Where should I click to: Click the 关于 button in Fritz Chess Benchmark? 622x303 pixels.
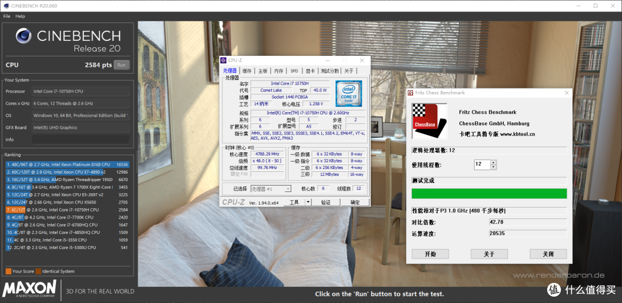pos(489,254)
